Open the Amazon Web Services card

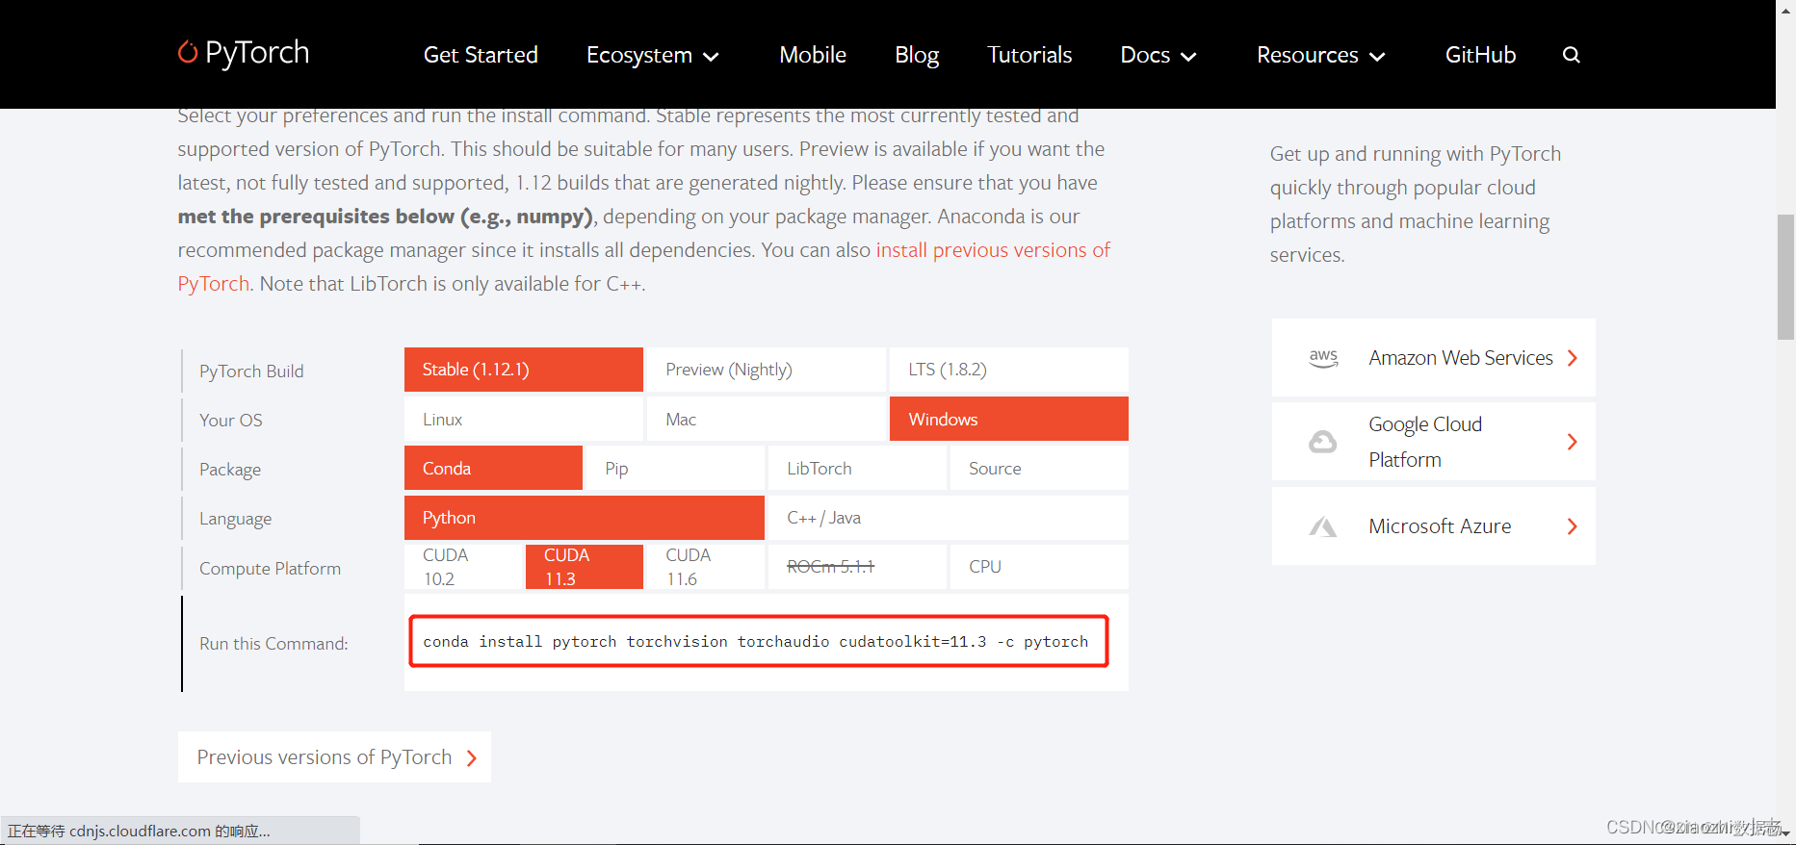click(1434, 358)
